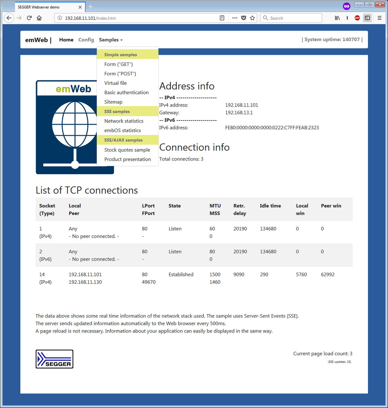Click the back navigation arrow
Image resolution: width=388 pixels, height=408 pixels.
pos(9,18)
